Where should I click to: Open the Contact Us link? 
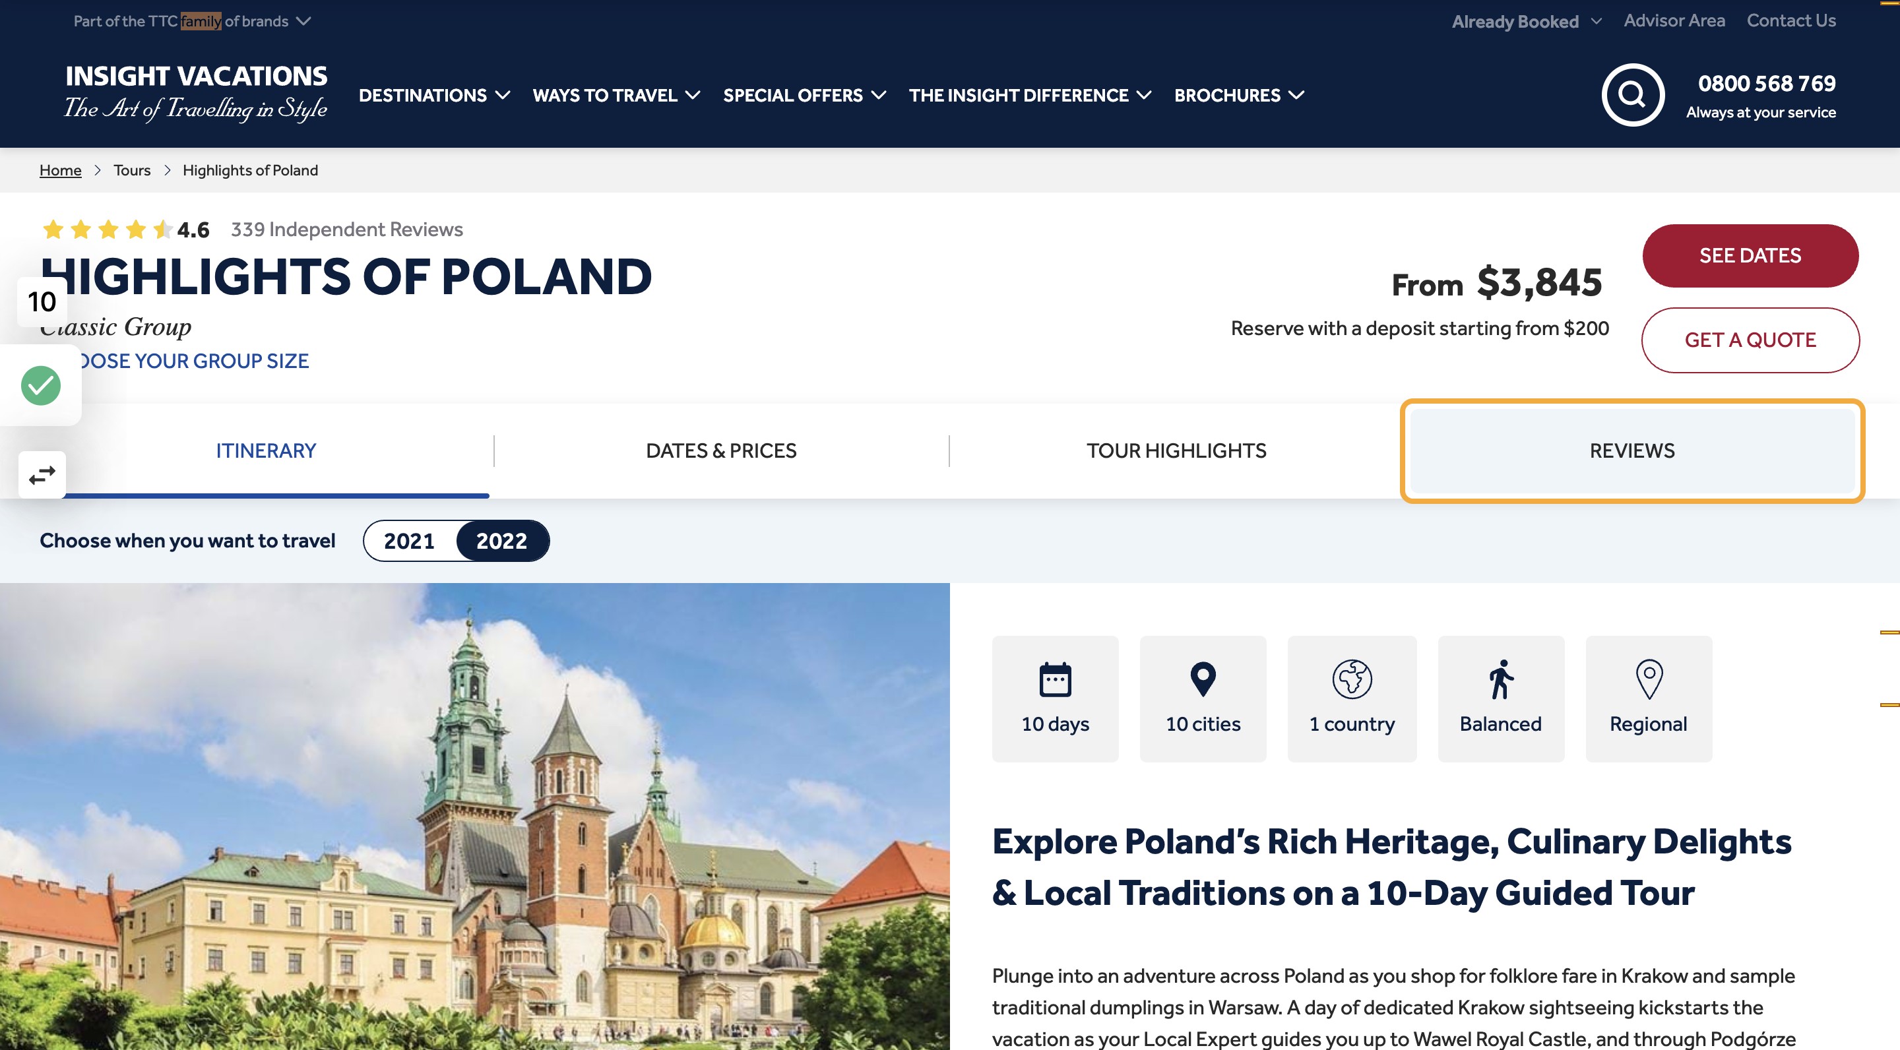pos(1791,20)
